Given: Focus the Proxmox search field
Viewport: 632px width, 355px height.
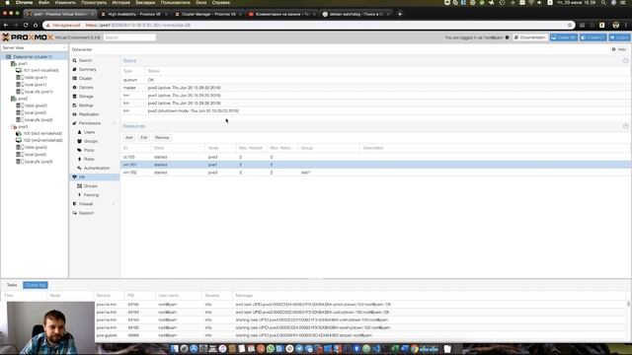Looking at the screenshot, I should coord(129,37).
